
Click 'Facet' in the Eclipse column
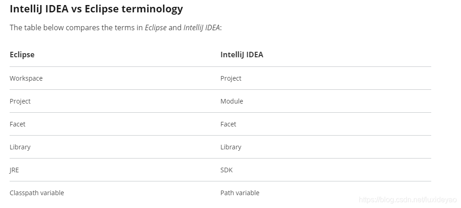point(17,124)
